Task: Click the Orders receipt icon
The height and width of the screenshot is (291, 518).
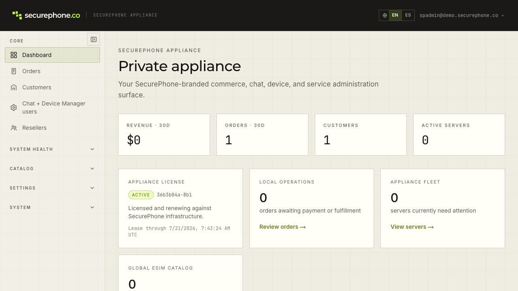Action: [x=14, y=71]
